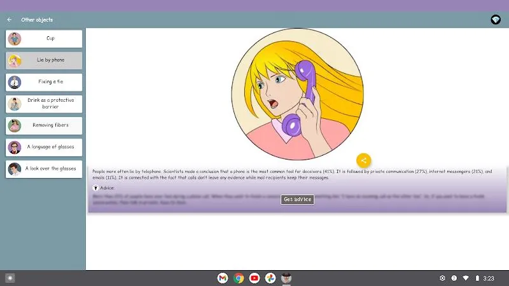Go back using the arrow icon
Screen dimensions: 509x286
10,20
